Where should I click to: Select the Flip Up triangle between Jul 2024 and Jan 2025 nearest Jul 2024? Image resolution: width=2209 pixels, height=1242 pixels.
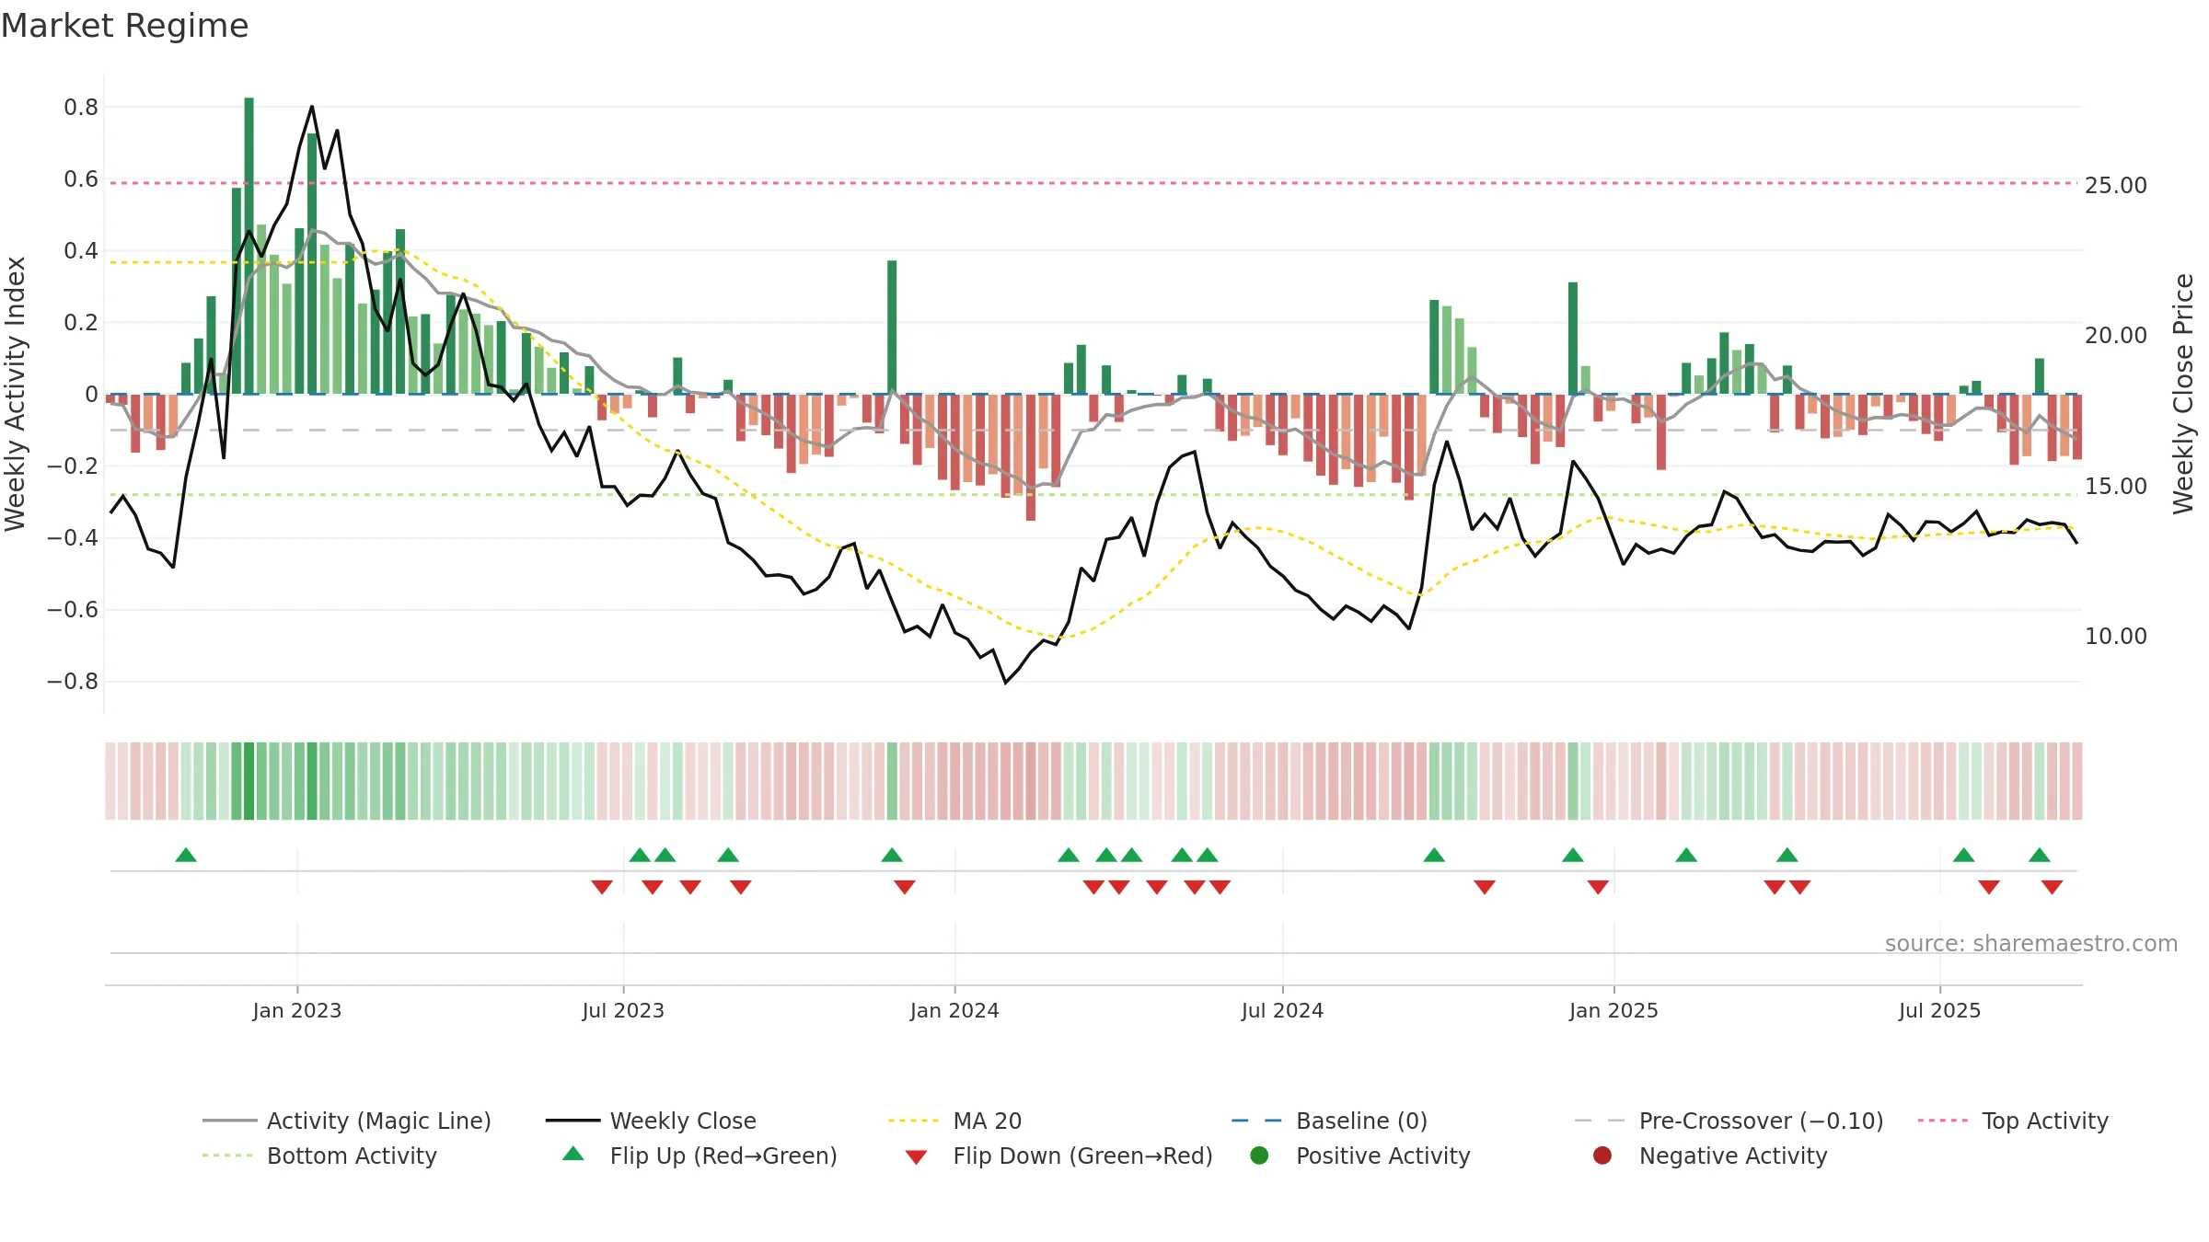coord(1434,855)
